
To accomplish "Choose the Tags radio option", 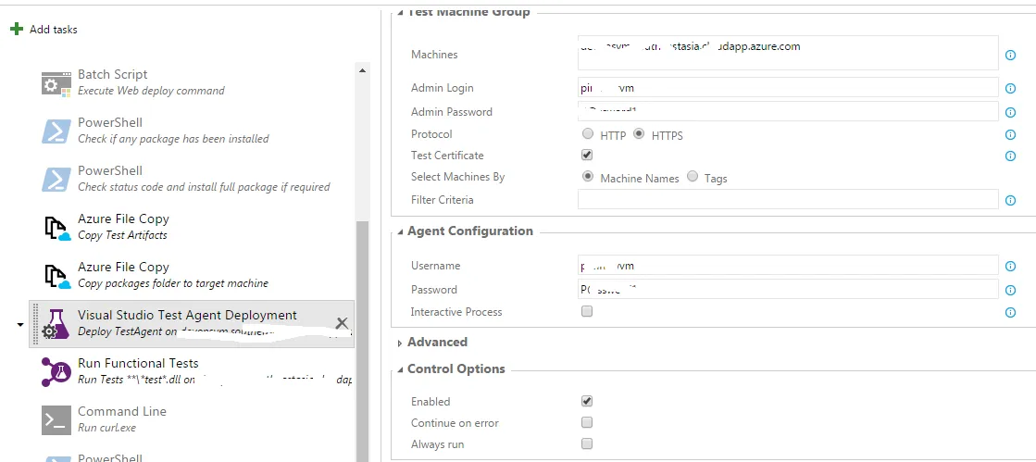I will [x=693, y=177].
